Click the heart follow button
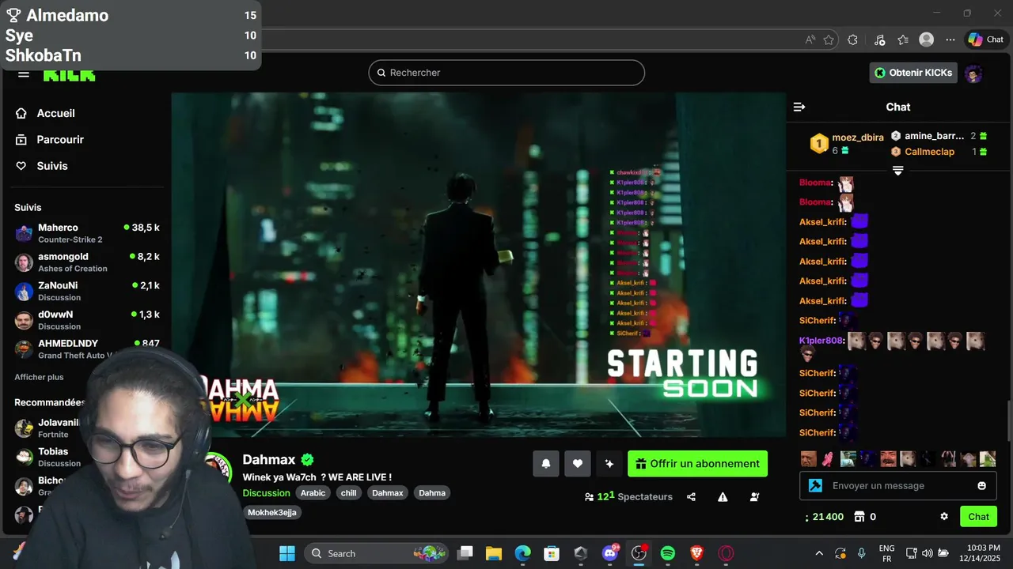Viewport: 1013px width, 569px height. point(578,464)
